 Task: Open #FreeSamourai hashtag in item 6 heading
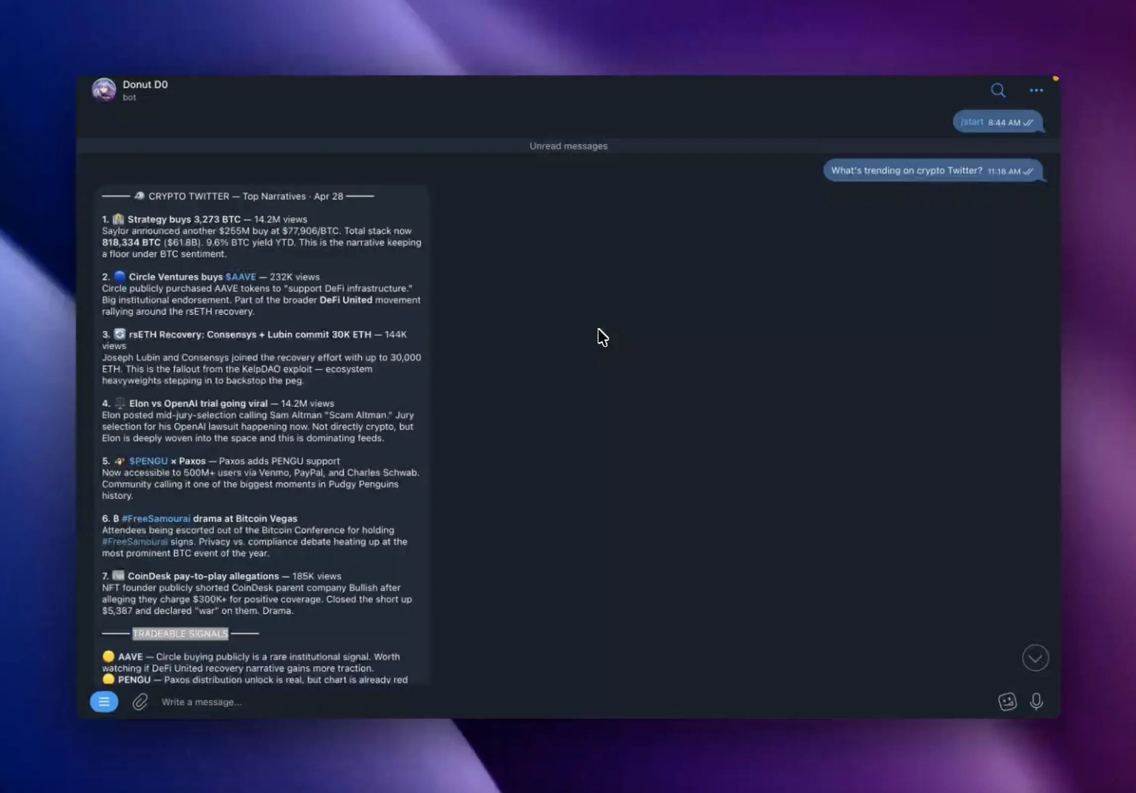[x=156, y=519]
